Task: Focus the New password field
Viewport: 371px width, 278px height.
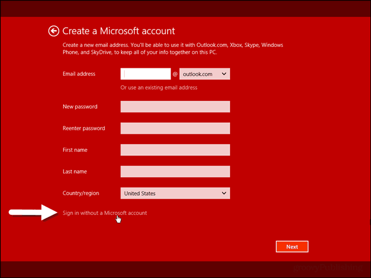Action: click(x=175, y=107)
